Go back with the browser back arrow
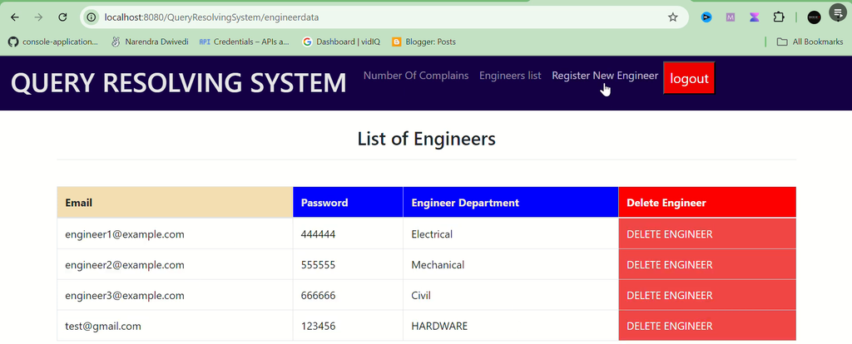 point(15,17)
